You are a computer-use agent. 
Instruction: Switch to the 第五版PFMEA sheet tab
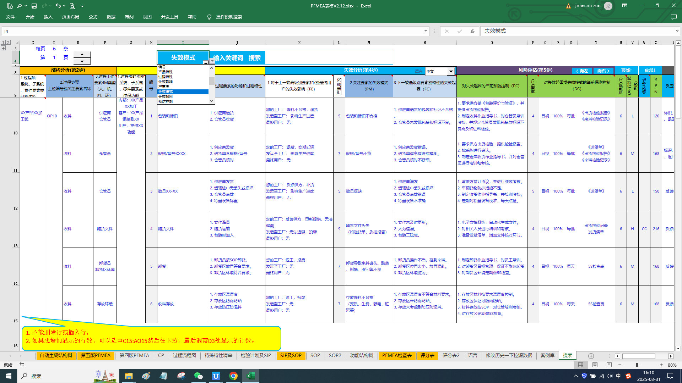[x=96, y=355]
